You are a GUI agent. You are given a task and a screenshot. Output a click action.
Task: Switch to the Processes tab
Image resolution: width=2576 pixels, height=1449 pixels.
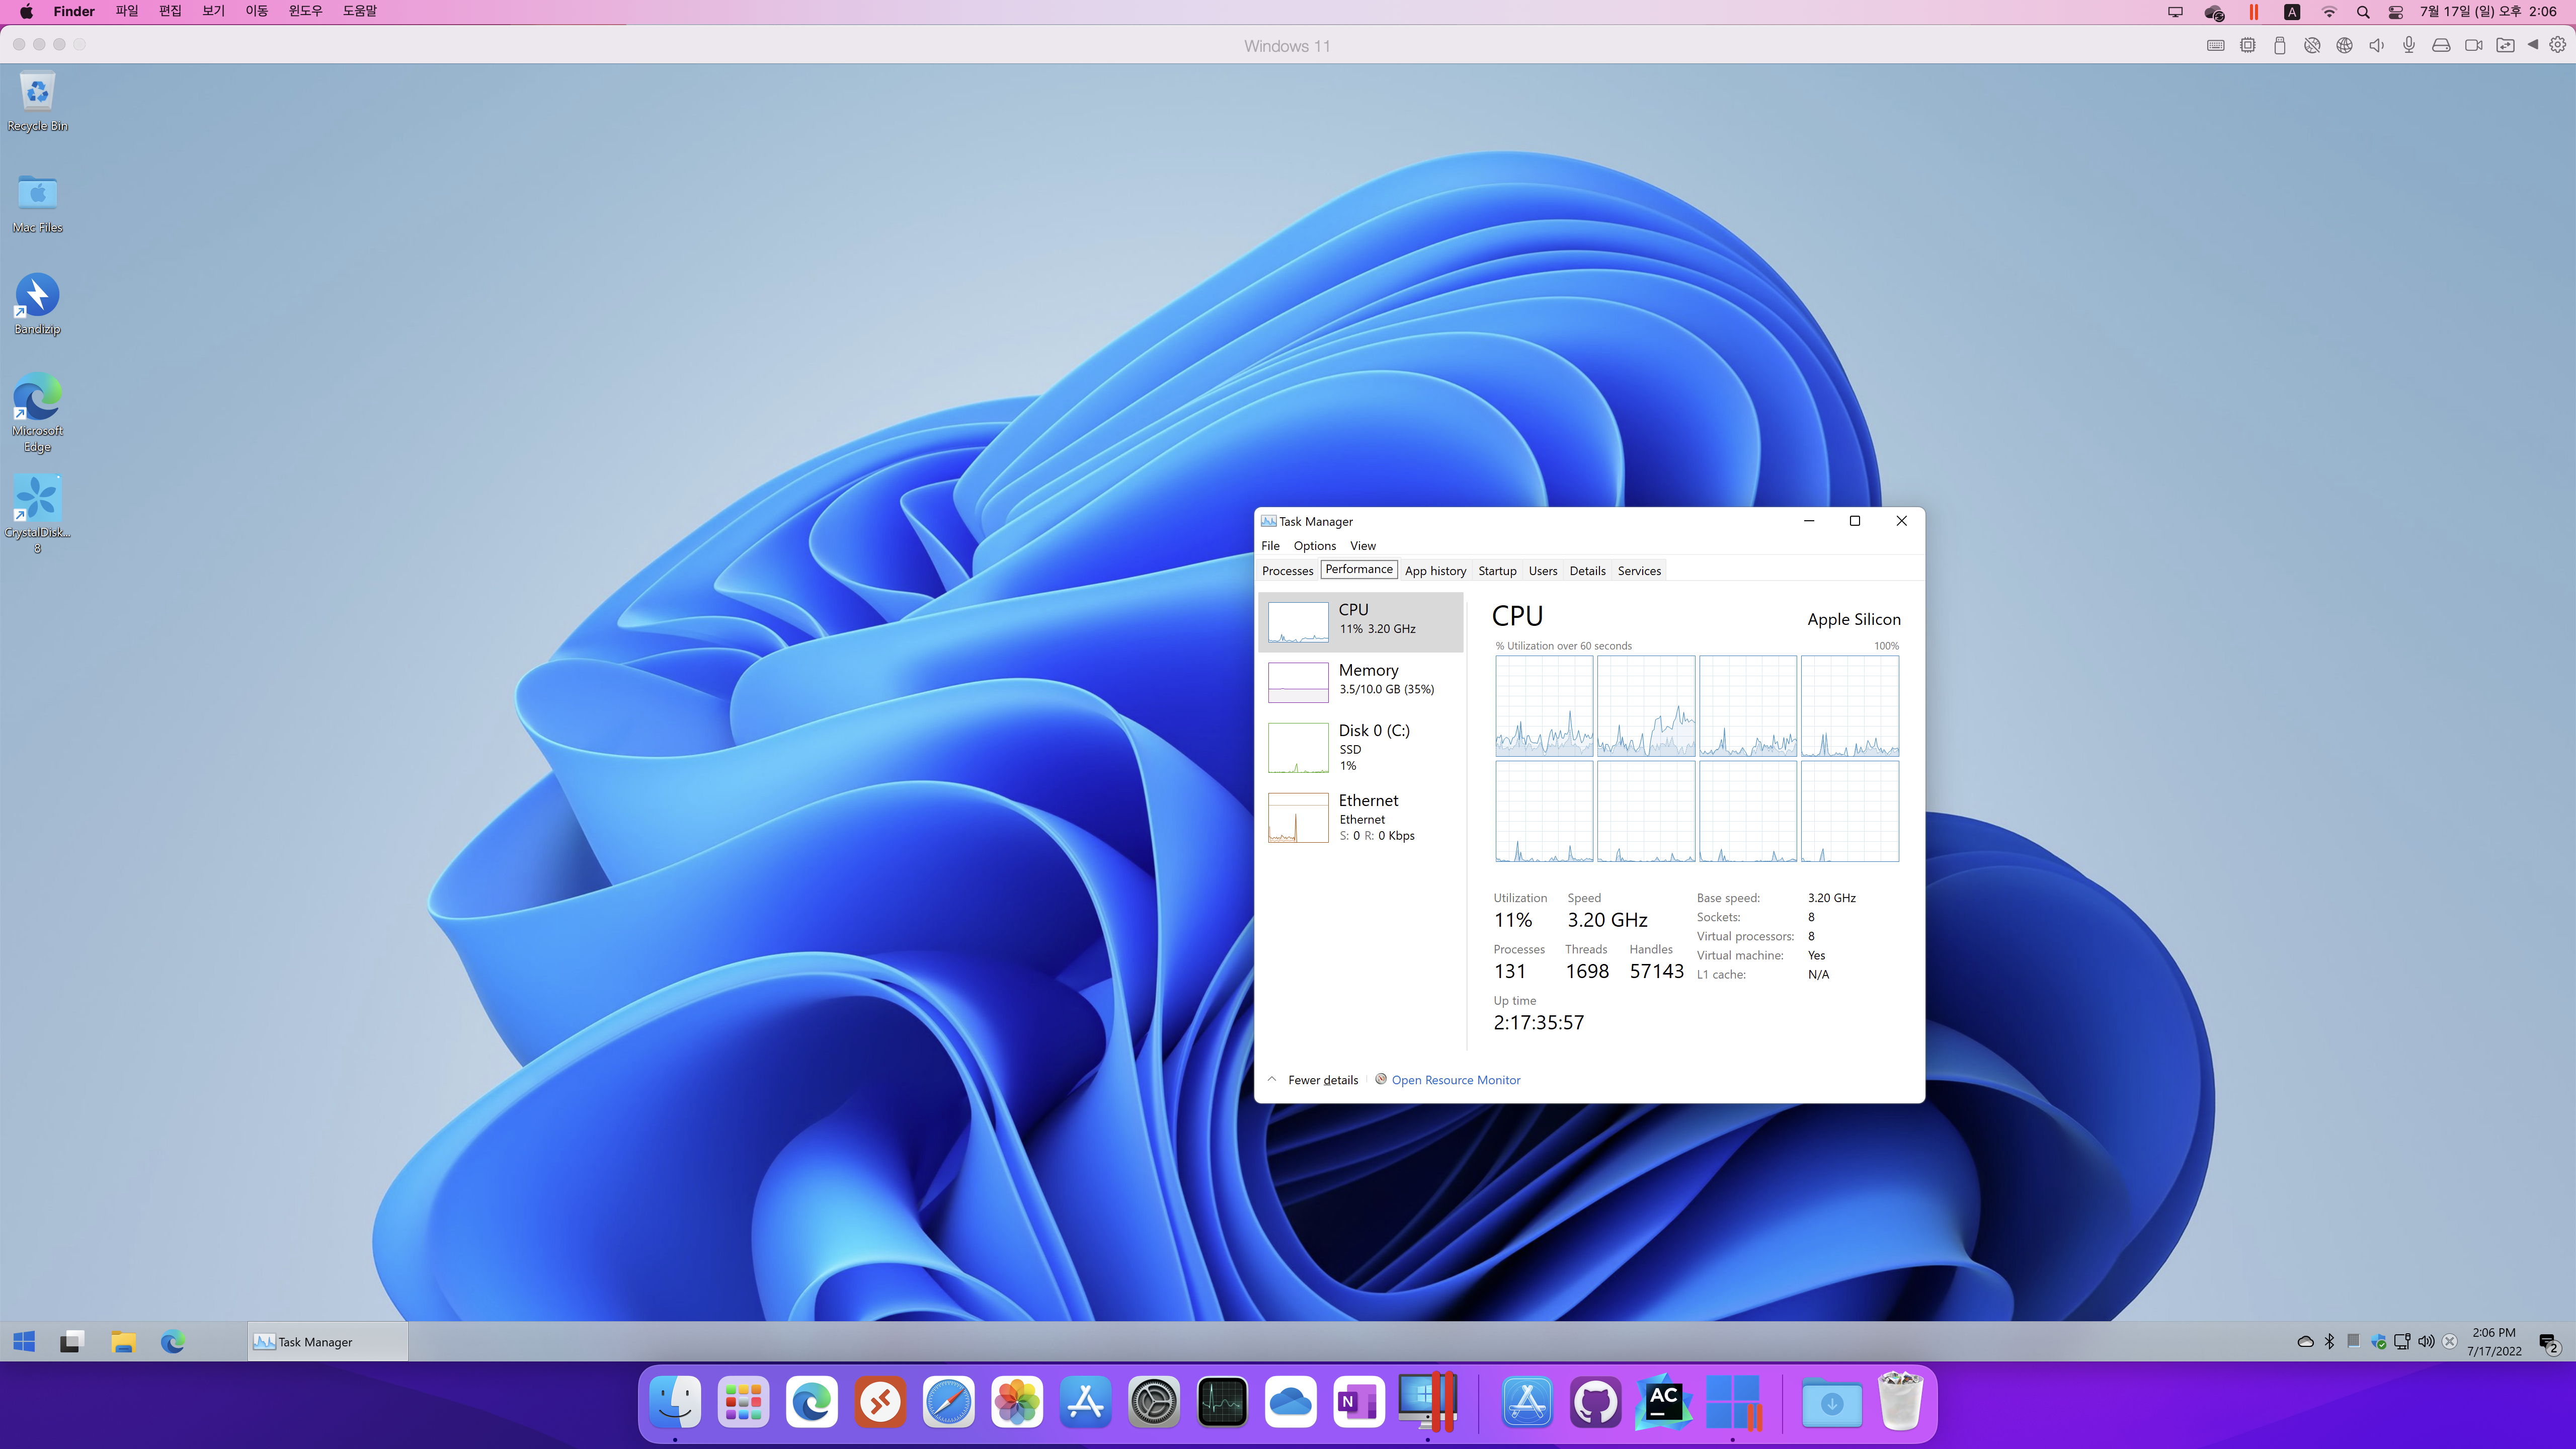coord(1287,571)
